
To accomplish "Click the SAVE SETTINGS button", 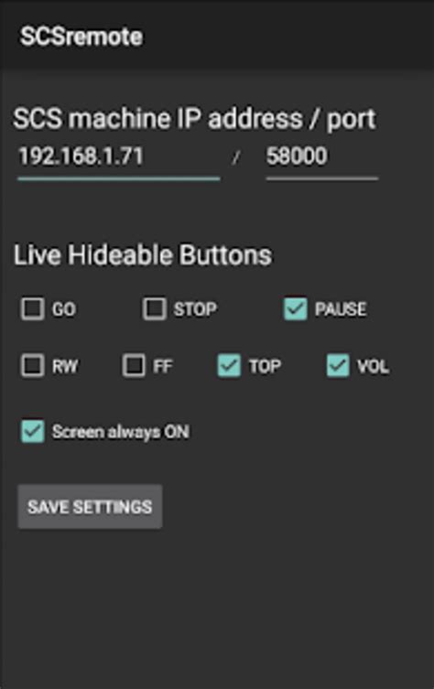I will 90,507.
